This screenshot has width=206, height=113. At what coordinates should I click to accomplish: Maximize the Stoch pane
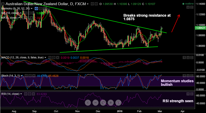click(192, 76)
